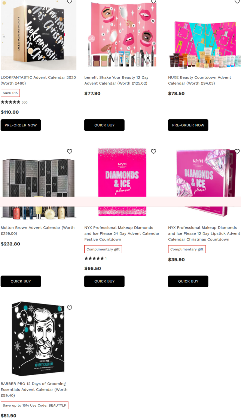Pre-order the NUXE Beauty Countdown calendar
The height and width of the screenshot is (419, 241).
[188, 125]
